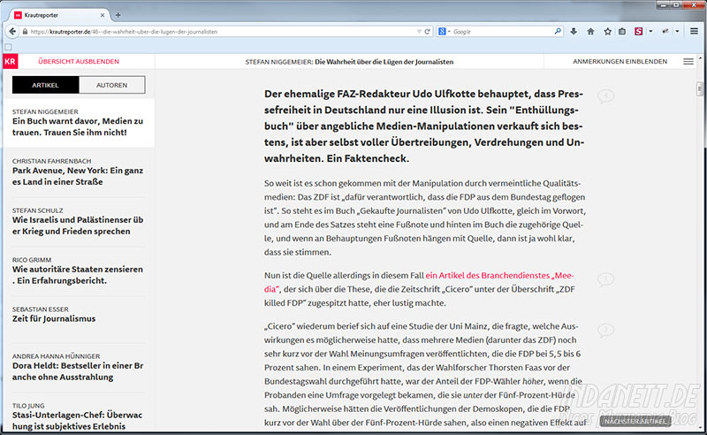Go to the home page icon

pos(590,32)
